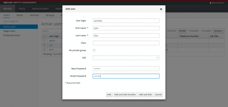Click the Disable toolbar button
The width and height of the screenshot is (228, 107).
coord(193,31)
